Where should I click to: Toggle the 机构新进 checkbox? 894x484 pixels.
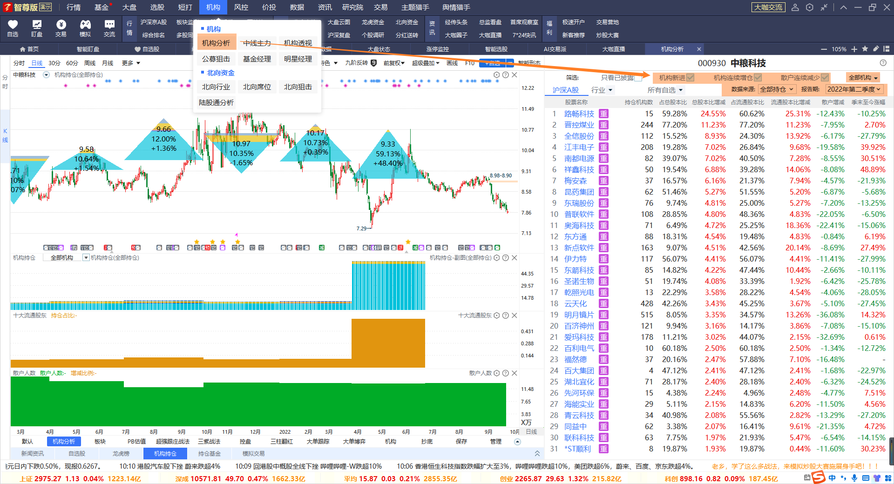(x=691, y=78)
